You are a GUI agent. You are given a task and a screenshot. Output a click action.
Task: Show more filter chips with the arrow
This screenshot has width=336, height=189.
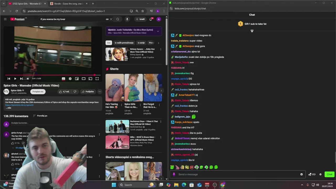(158, 43)
